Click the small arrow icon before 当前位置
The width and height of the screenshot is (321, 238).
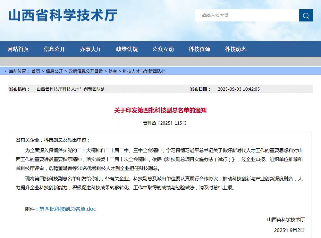[5, 71]
